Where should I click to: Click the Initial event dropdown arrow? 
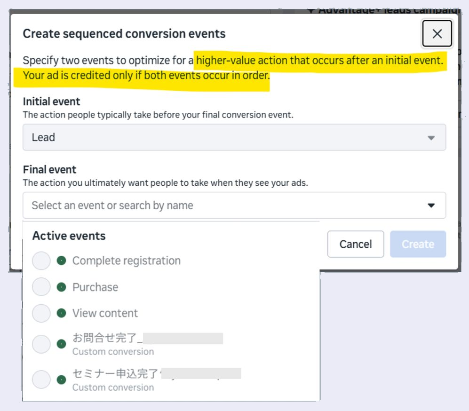[x=431, y=138]
